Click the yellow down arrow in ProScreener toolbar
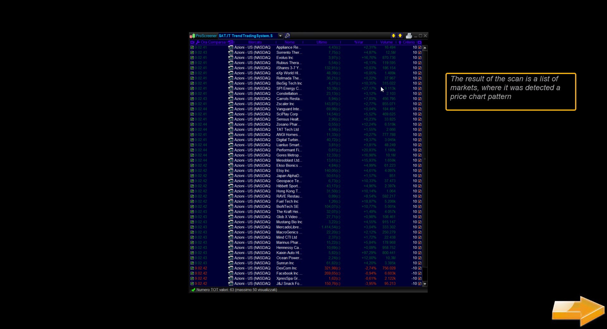This screenshot has height=329, width=607. tap(393, 36)
